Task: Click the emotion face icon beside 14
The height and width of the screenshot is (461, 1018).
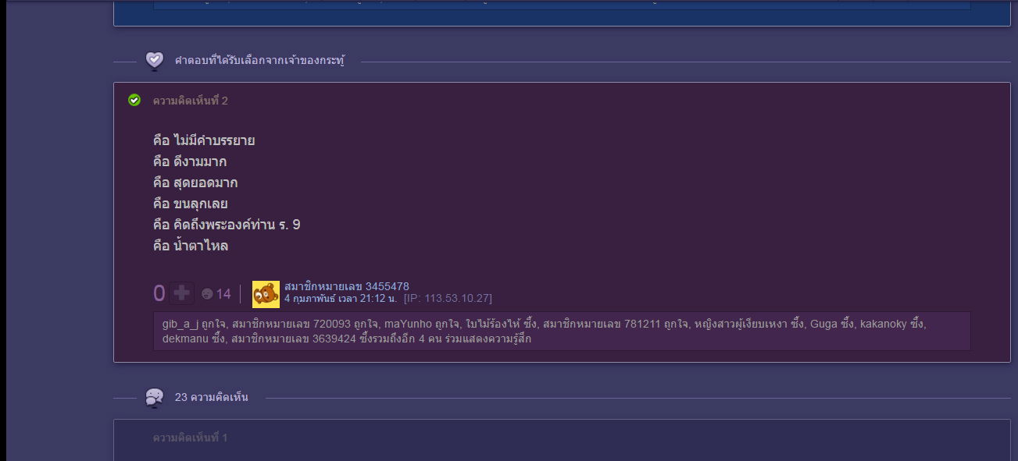Action: click(207, 294)
